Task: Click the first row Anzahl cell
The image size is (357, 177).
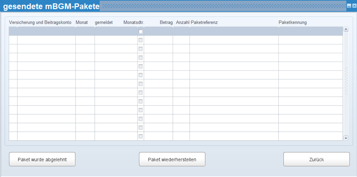Action: (181, 31)
